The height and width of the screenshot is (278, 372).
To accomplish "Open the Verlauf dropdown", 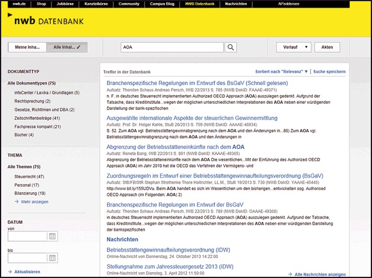I will pos(293,47).
